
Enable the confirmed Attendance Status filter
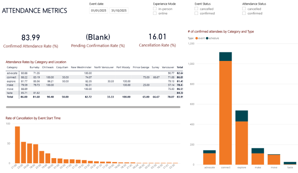[x=244, y=14]
